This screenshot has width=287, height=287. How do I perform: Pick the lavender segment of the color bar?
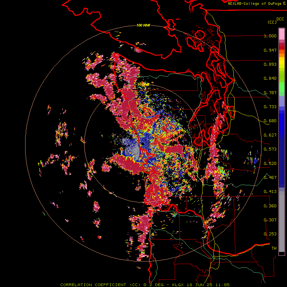(x=282, y=101)
